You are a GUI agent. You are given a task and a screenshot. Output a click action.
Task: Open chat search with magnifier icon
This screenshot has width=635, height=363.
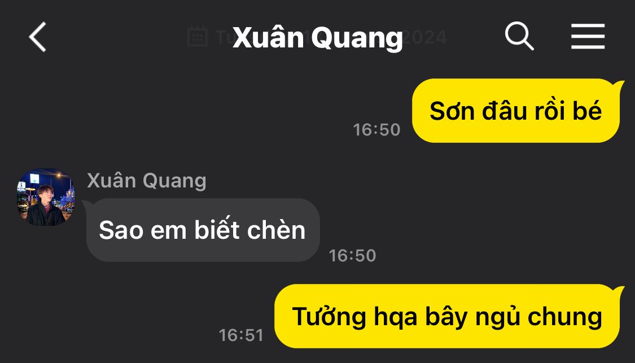click(519, 37)
